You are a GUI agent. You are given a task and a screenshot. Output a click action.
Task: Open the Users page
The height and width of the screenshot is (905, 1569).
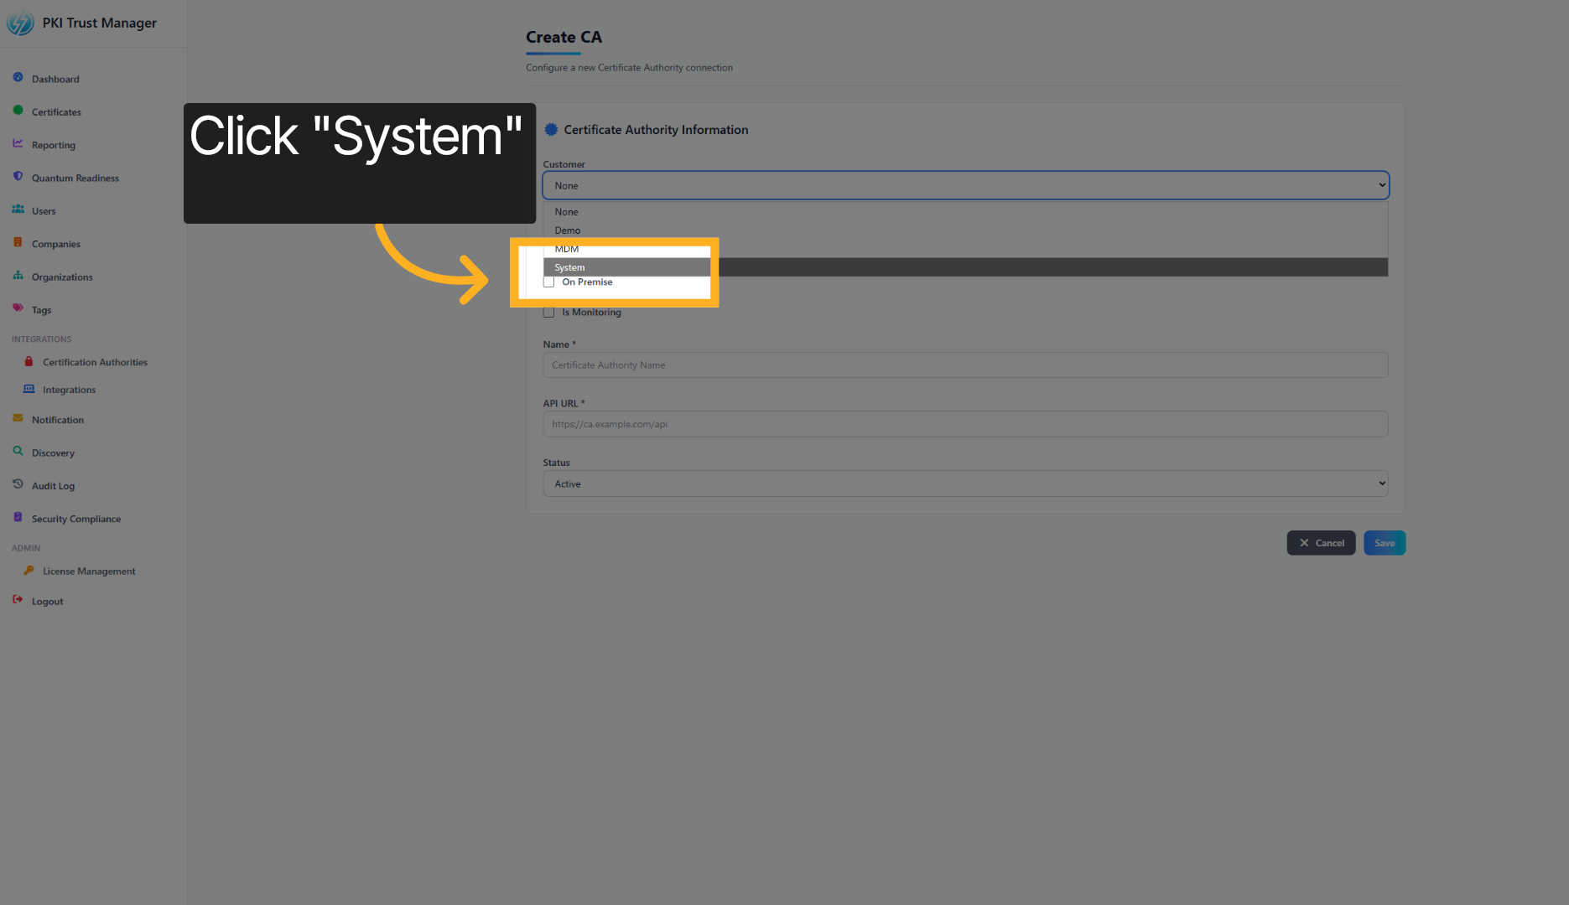pyautogui.click(x=44, y=211)
